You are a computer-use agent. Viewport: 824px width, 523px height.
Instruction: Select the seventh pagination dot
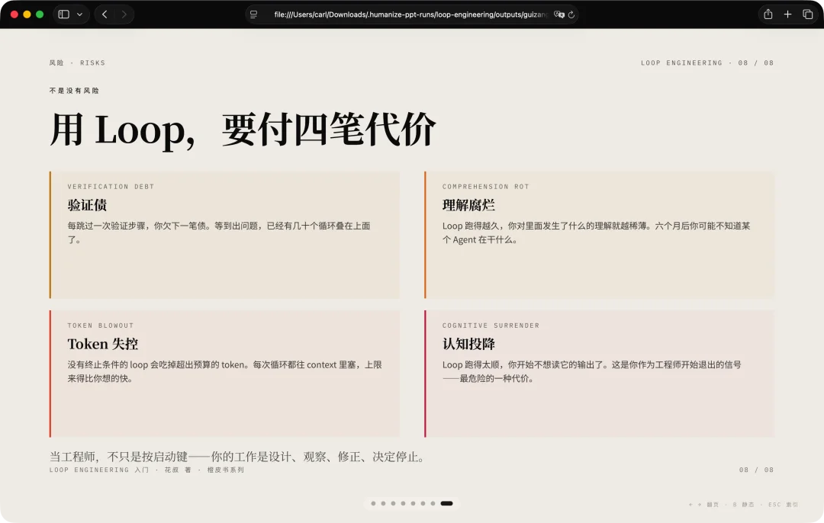433,504
